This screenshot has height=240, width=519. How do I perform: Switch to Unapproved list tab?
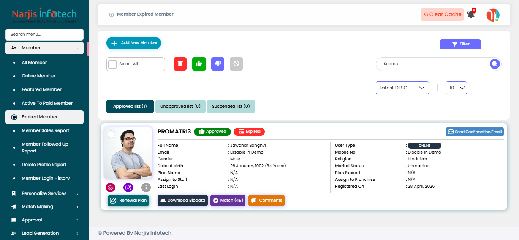pyautogui.click(x=180, y=107)
